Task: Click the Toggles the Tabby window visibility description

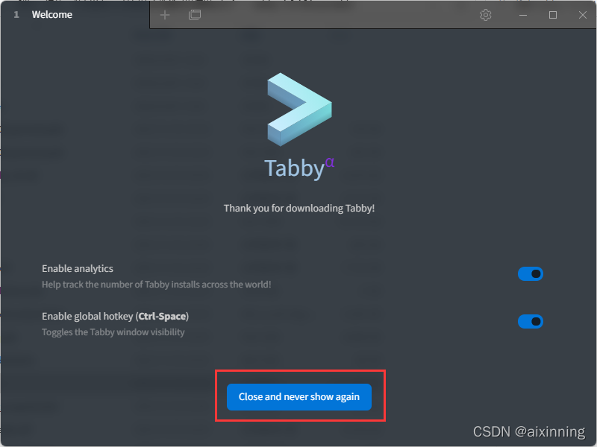Action: point(113,332)
